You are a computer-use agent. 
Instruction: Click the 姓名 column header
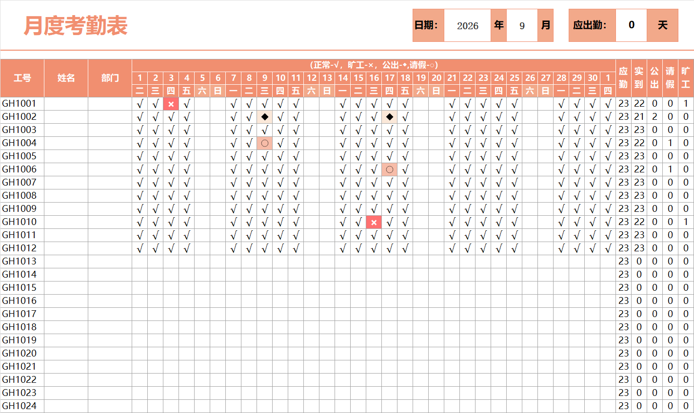pos(66,78)
